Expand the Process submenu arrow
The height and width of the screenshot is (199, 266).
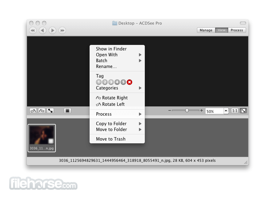[140, 114]
